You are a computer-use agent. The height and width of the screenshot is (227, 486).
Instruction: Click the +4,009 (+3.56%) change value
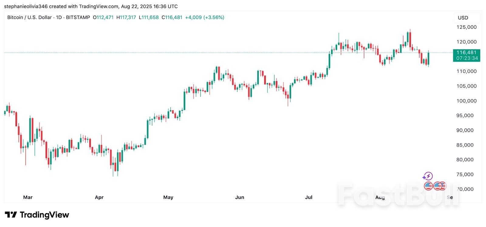click(x=205, y=18)
